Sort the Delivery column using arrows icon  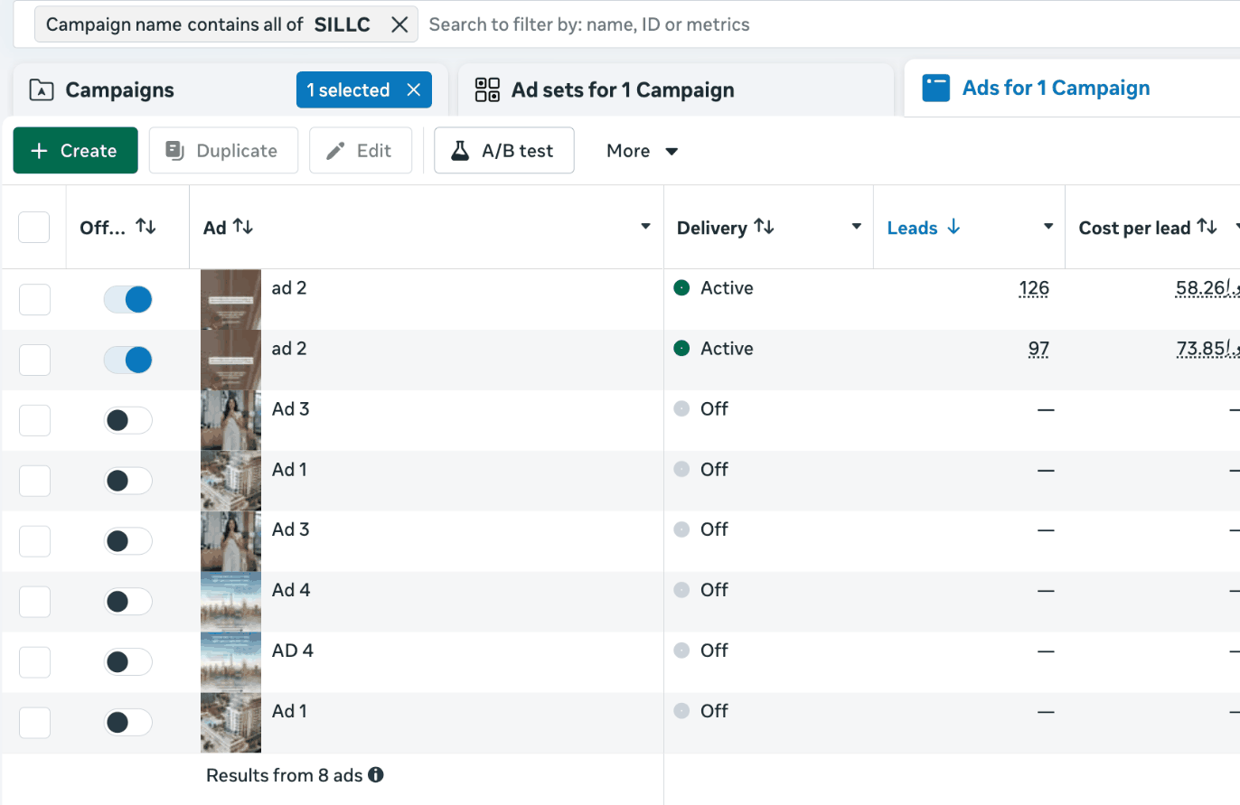coord(764,227)
